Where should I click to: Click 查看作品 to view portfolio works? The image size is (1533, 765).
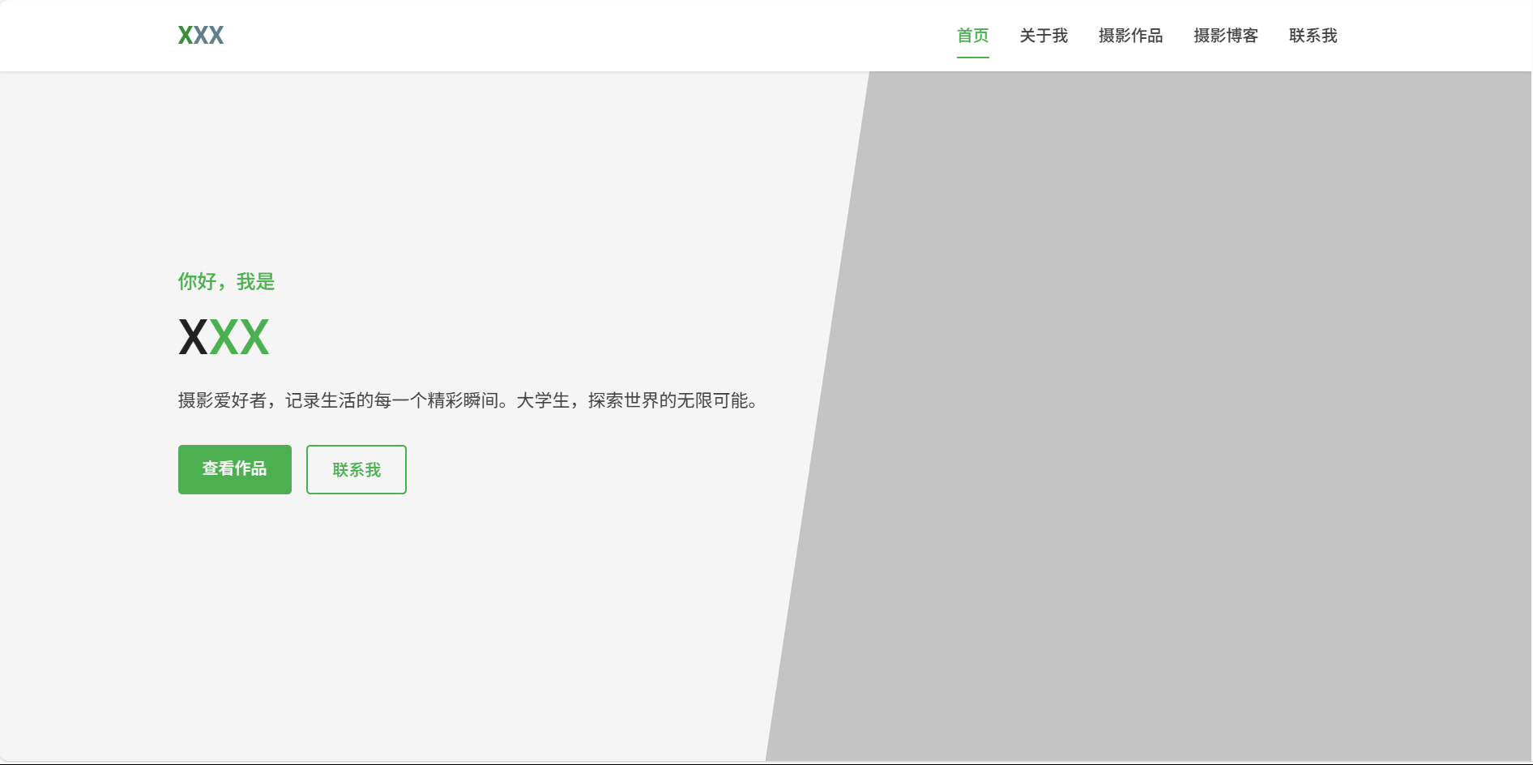click(234, 468)
